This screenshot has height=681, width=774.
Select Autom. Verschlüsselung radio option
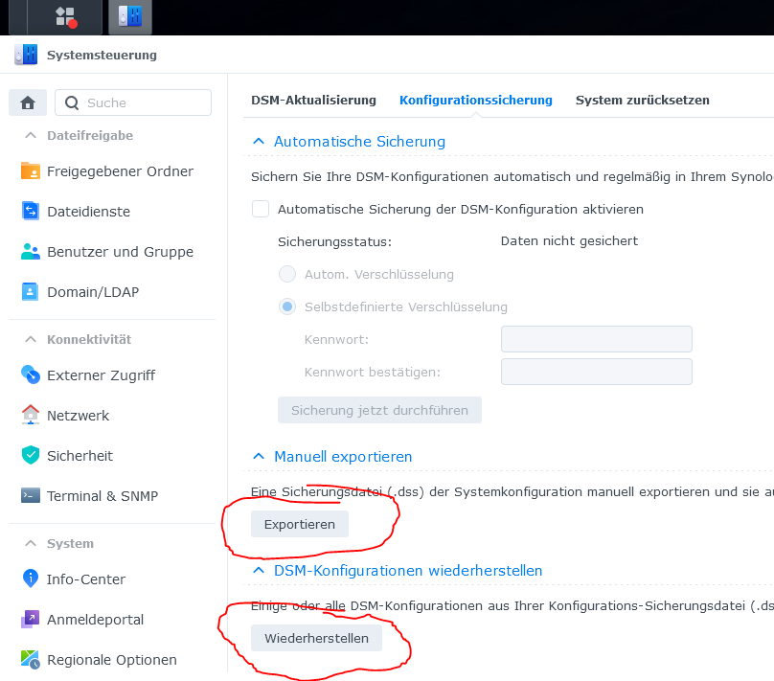287,274
